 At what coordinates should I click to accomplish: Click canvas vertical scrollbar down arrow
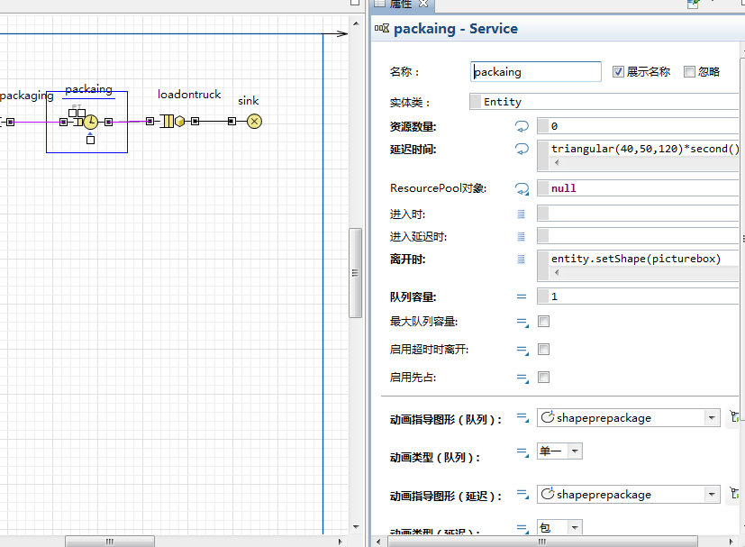click(x=356, y=527)
